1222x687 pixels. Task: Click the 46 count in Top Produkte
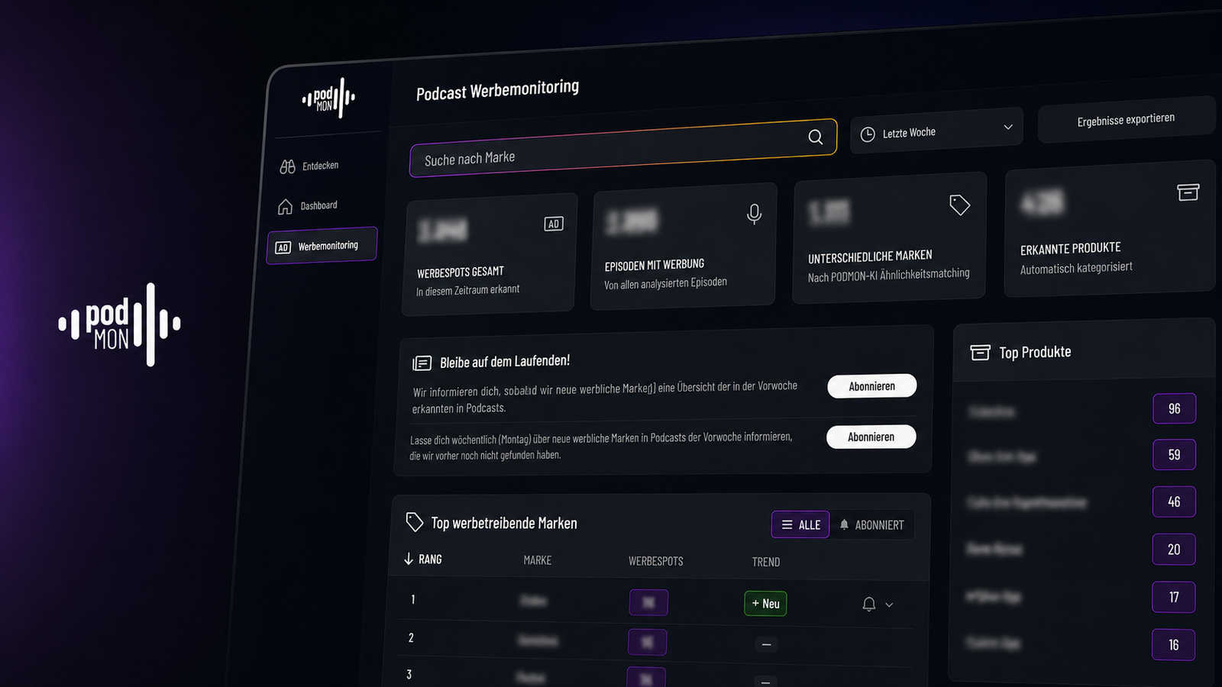pyautogui.click(x=1174, y=502)
